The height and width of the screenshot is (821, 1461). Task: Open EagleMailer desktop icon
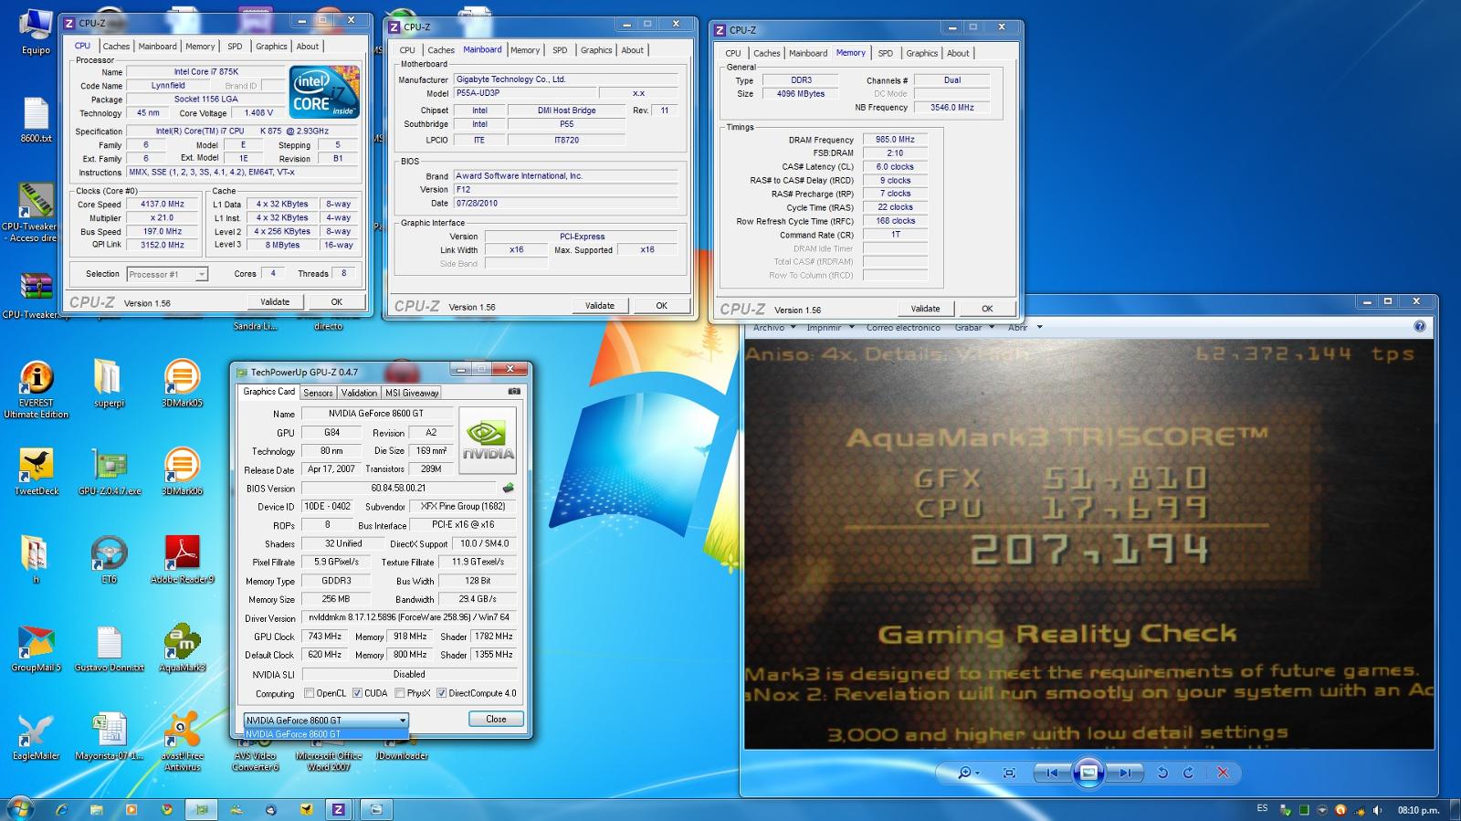pyautogui.click(x=37, y=736)
